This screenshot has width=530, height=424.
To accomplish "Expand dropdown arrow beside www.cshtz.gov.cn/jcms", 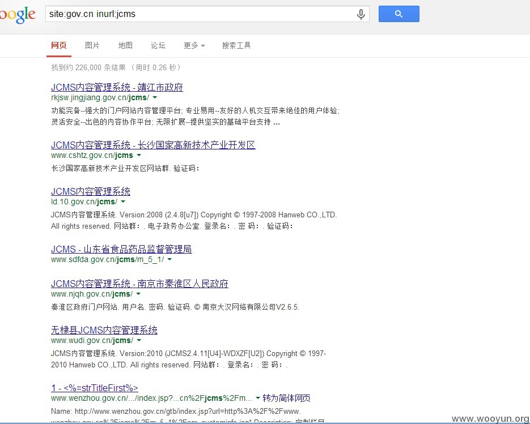I will click(138, 155).
